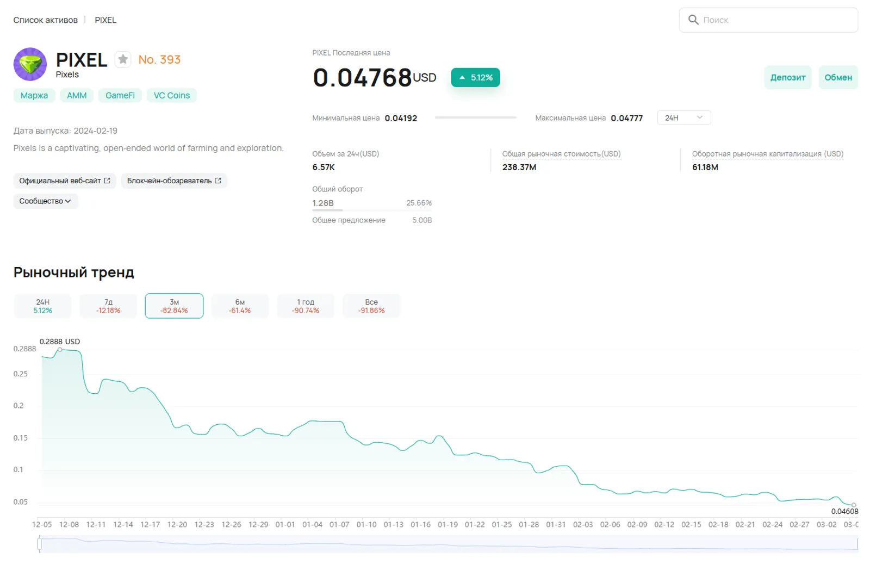Viewport: 870px width, 564px height.
Task: Go to Список активов breadcrumb
Action: point(46,20)
